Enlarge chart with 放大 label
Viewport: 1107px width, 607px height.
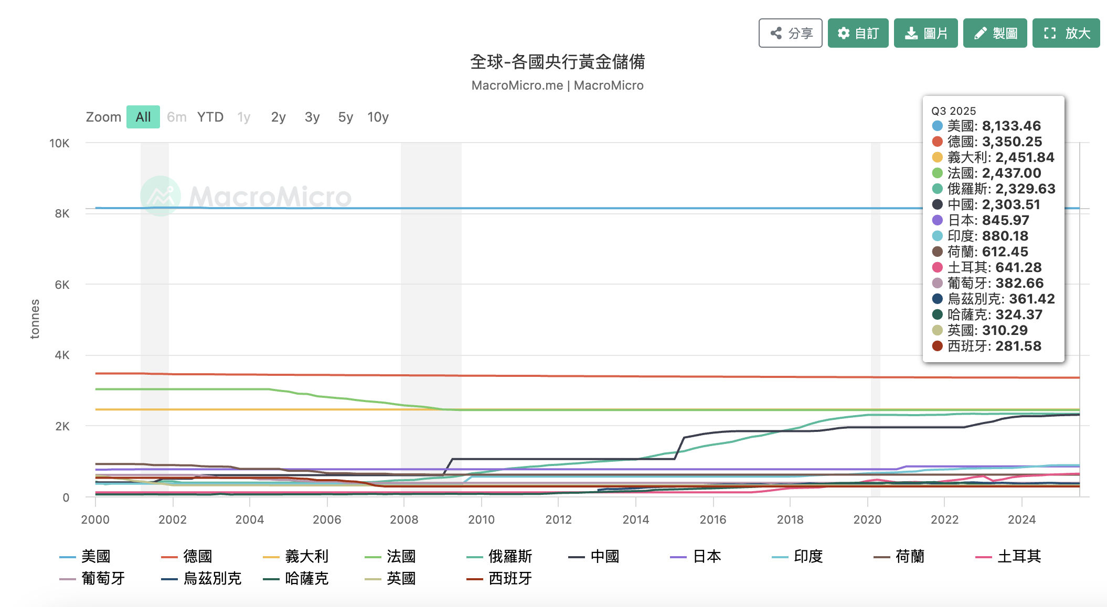1078,33
